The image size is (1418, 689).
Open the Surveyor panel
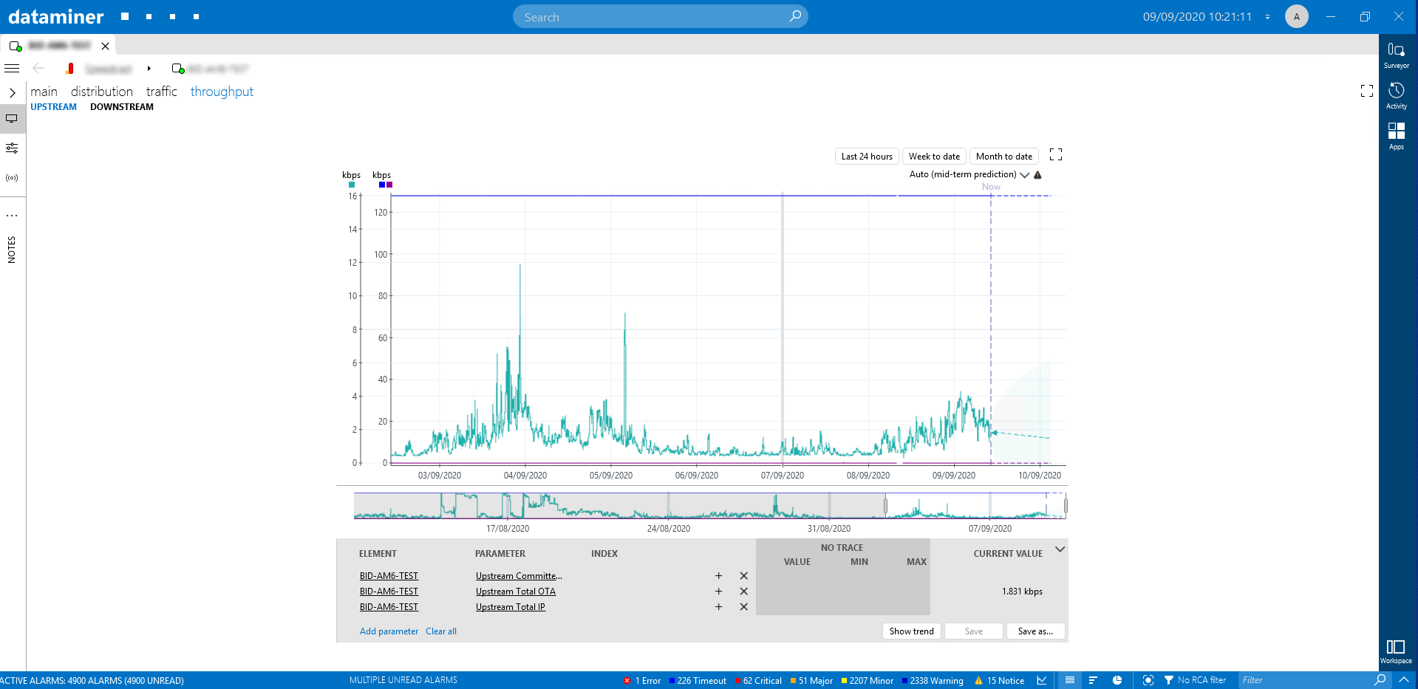coord(1396,55)
